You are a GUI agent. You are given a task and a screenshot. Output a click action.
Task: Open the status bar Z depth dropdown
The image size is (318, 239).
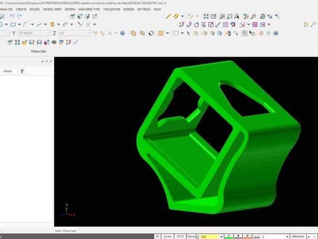click(221, 237)
